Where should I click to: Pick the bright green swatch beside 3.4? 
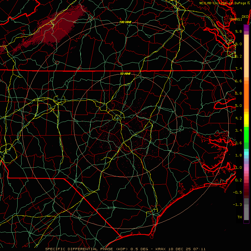click(246, 134)
